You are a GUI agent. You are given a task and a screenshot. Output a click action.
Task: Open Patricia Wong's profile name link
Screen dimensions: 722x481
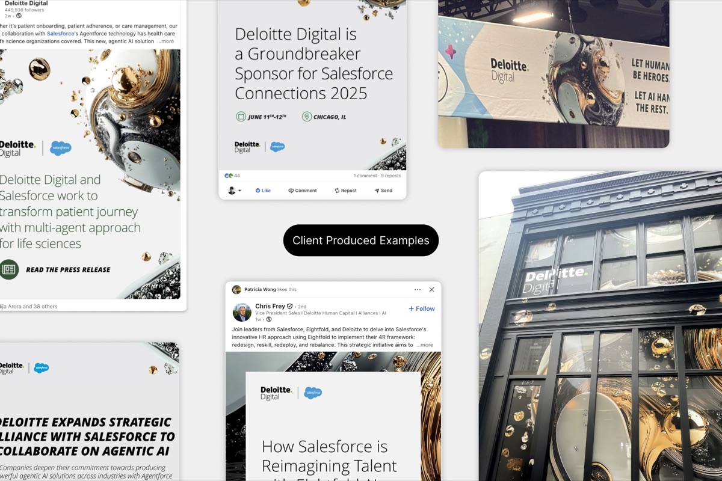point(260,289)
